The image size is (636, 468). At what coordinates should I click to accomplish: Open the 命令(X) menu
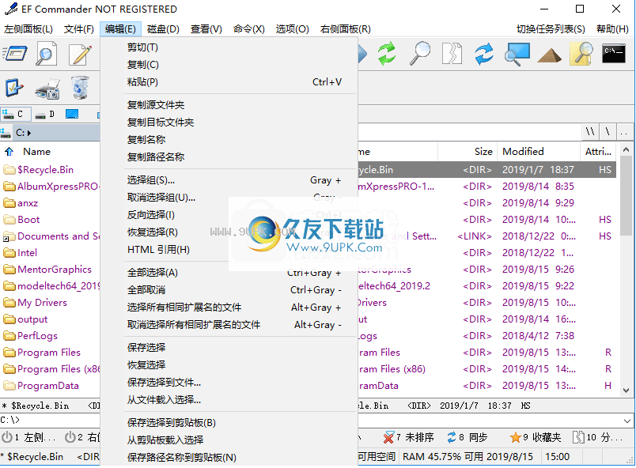(249, 29)
